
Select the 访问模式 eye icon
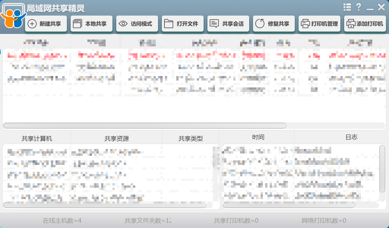click(123, 24)
